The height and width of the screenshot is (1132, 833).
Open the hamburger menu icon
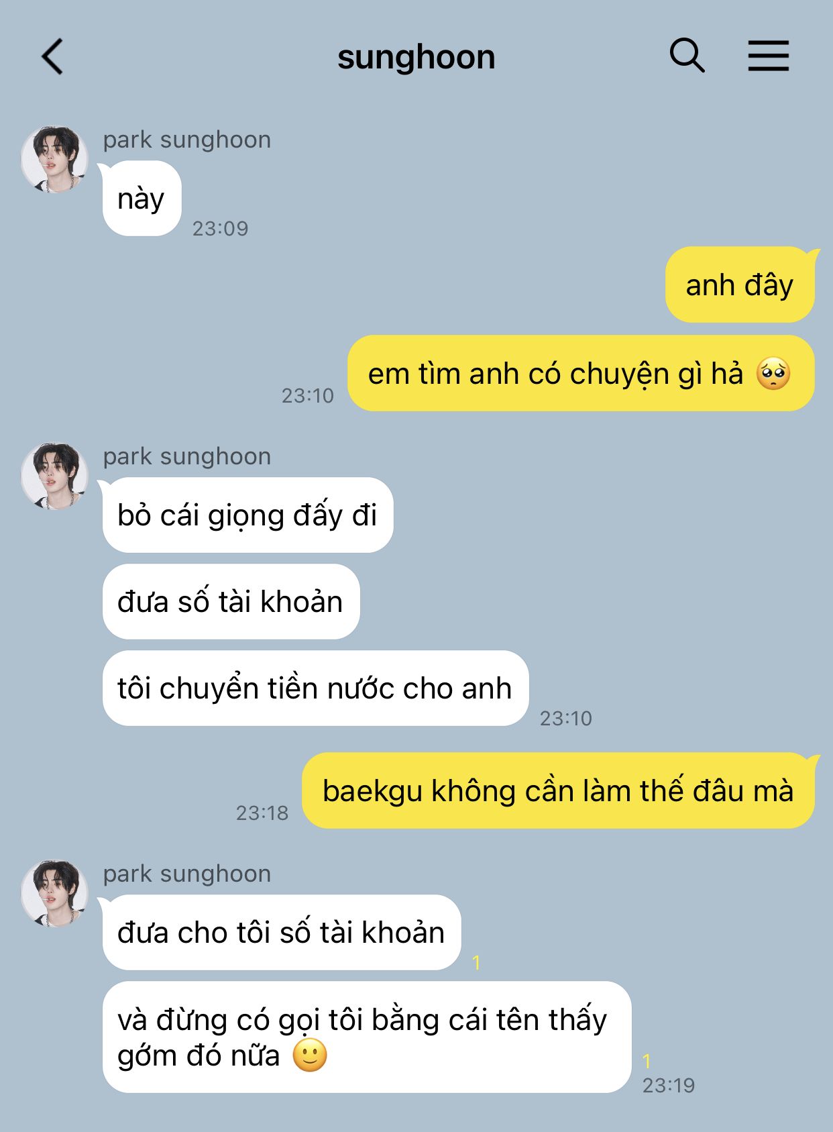[x=769, y=56]
